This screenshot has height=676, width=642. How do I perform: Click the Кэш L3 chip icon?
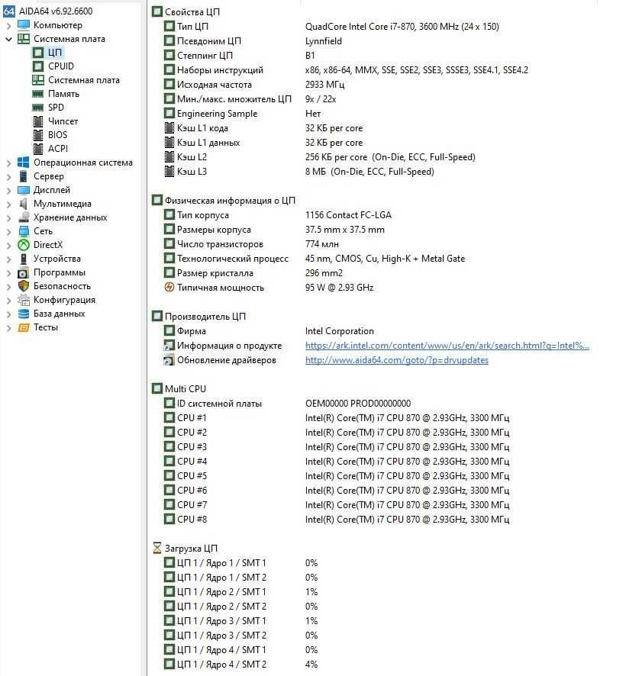pos(169,172)
